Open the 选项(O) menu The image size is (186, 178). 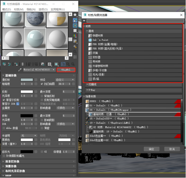coord(43,9)
